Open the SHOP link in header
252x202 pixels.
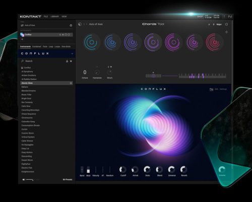coord(200,17)
